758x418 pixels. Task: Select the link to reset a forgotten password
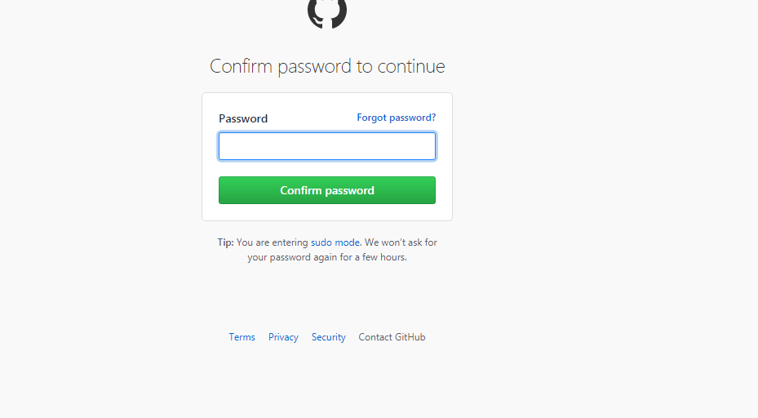(x=397, y=118)
